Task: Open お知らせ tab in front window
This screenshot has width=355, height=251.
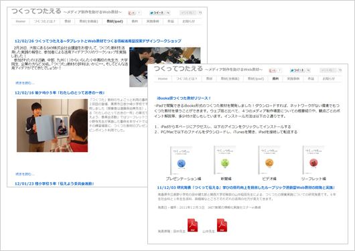Action: pos(328,79)
